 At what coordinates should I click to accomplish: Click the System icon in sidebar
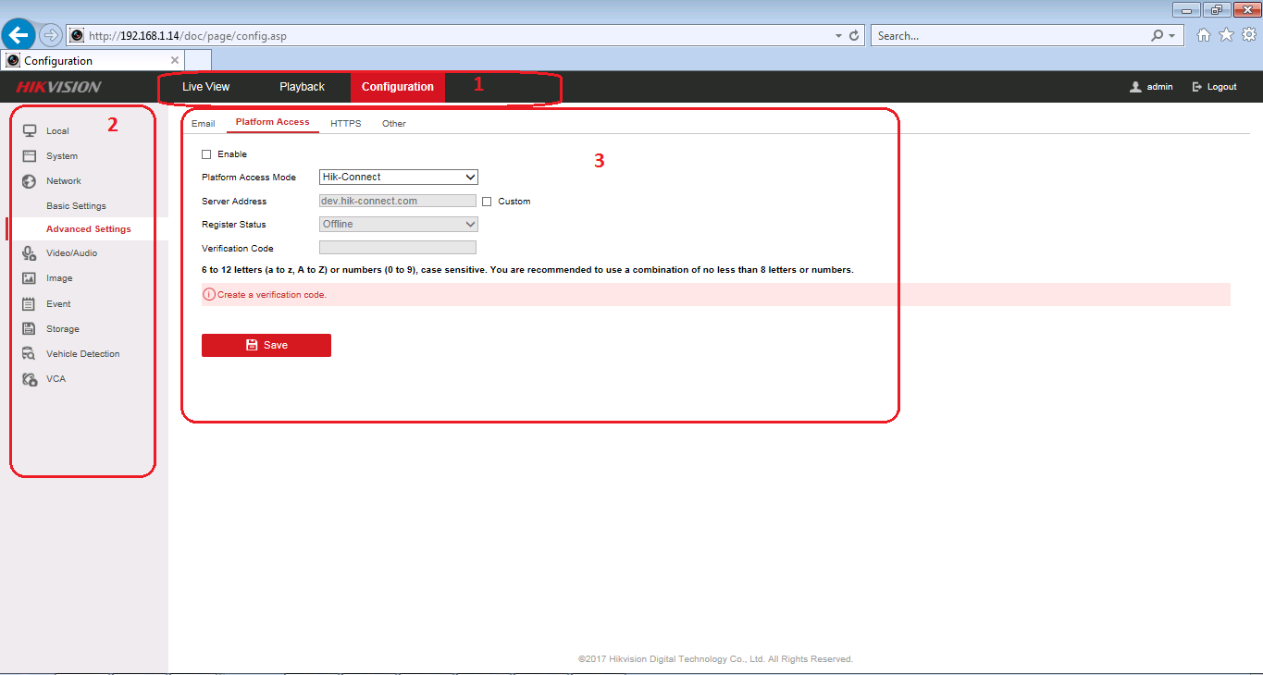coord(30,156)
